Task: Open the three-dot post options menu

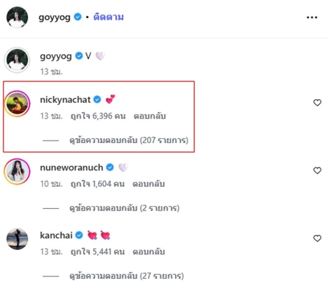Action: (311, 17)
